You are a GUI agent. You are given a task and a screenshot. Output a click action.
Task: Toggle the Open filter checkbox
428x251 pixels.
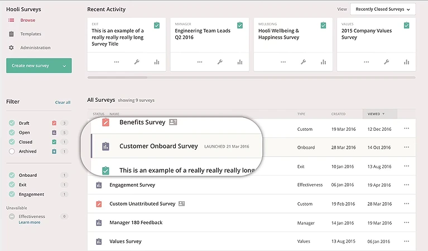(12, 132)
